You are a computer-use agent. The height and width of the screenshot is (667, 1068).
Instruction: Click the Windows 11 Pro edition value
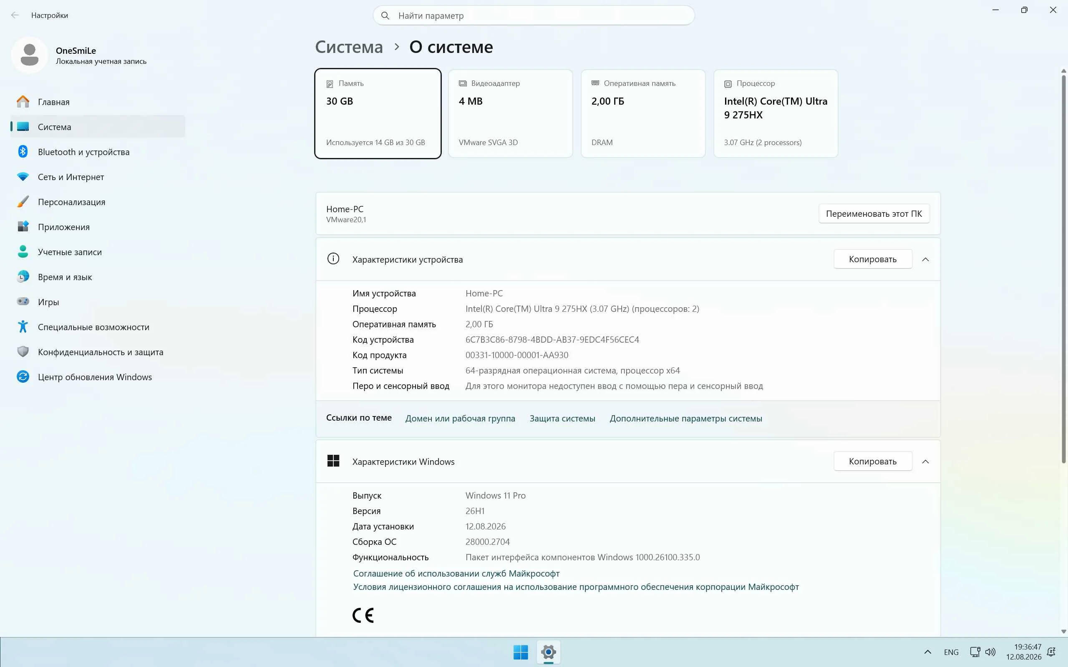coord(496,495)
